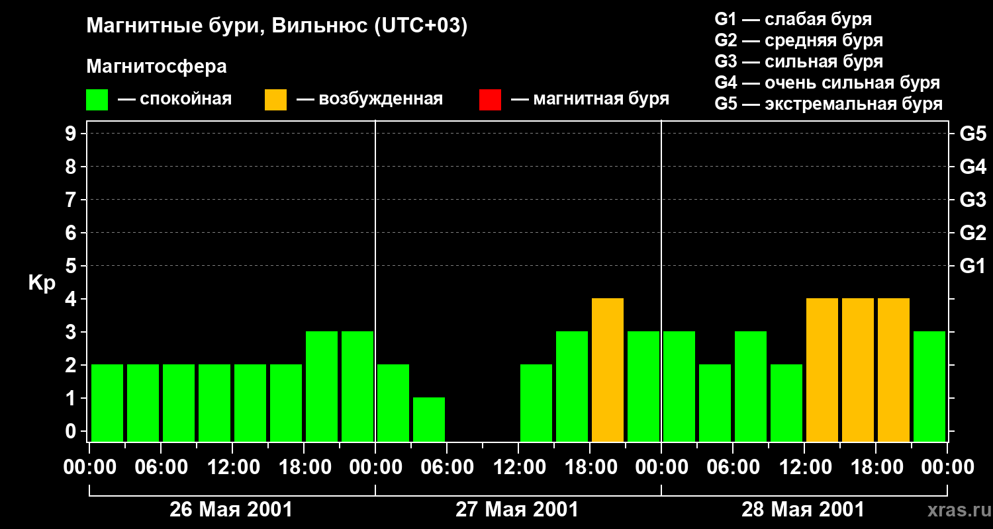
Task: Click the «G2 — средняя буря» legend line
Action: click(x=798, y=40)
